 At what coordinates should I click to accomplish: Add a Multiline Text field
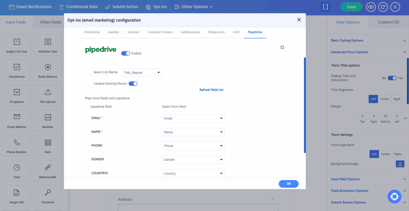pyautogui.click(x=48, y=45)
